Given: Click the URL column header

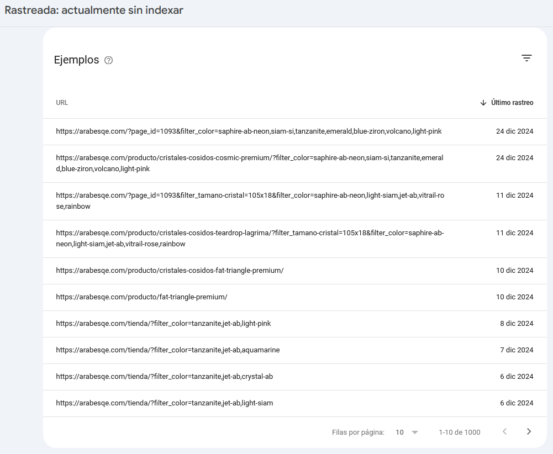Looking at the screenshot, I should pyautogui.click(x=62, y=103).
